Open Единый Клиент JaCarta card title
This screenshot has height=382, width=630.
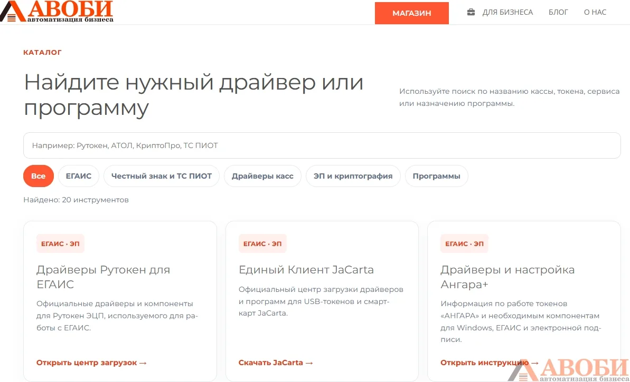click(306, 270)
